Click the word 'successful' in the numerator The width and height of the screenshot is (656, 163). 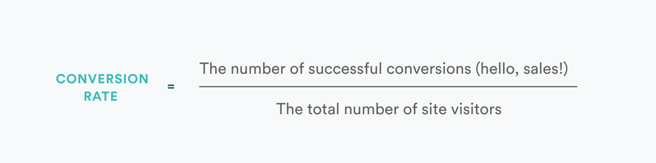(x=345, y=69)
